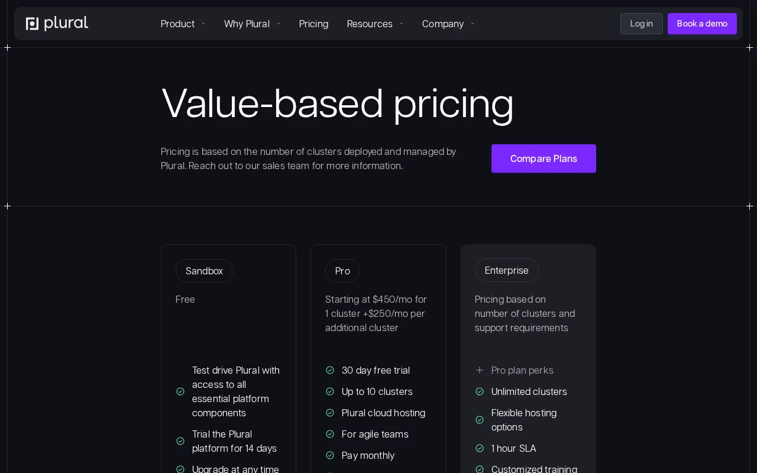The width and height of the screenshot is (757, 473).
Task: Click the Log in button
Action: click(x=642, y=24)
